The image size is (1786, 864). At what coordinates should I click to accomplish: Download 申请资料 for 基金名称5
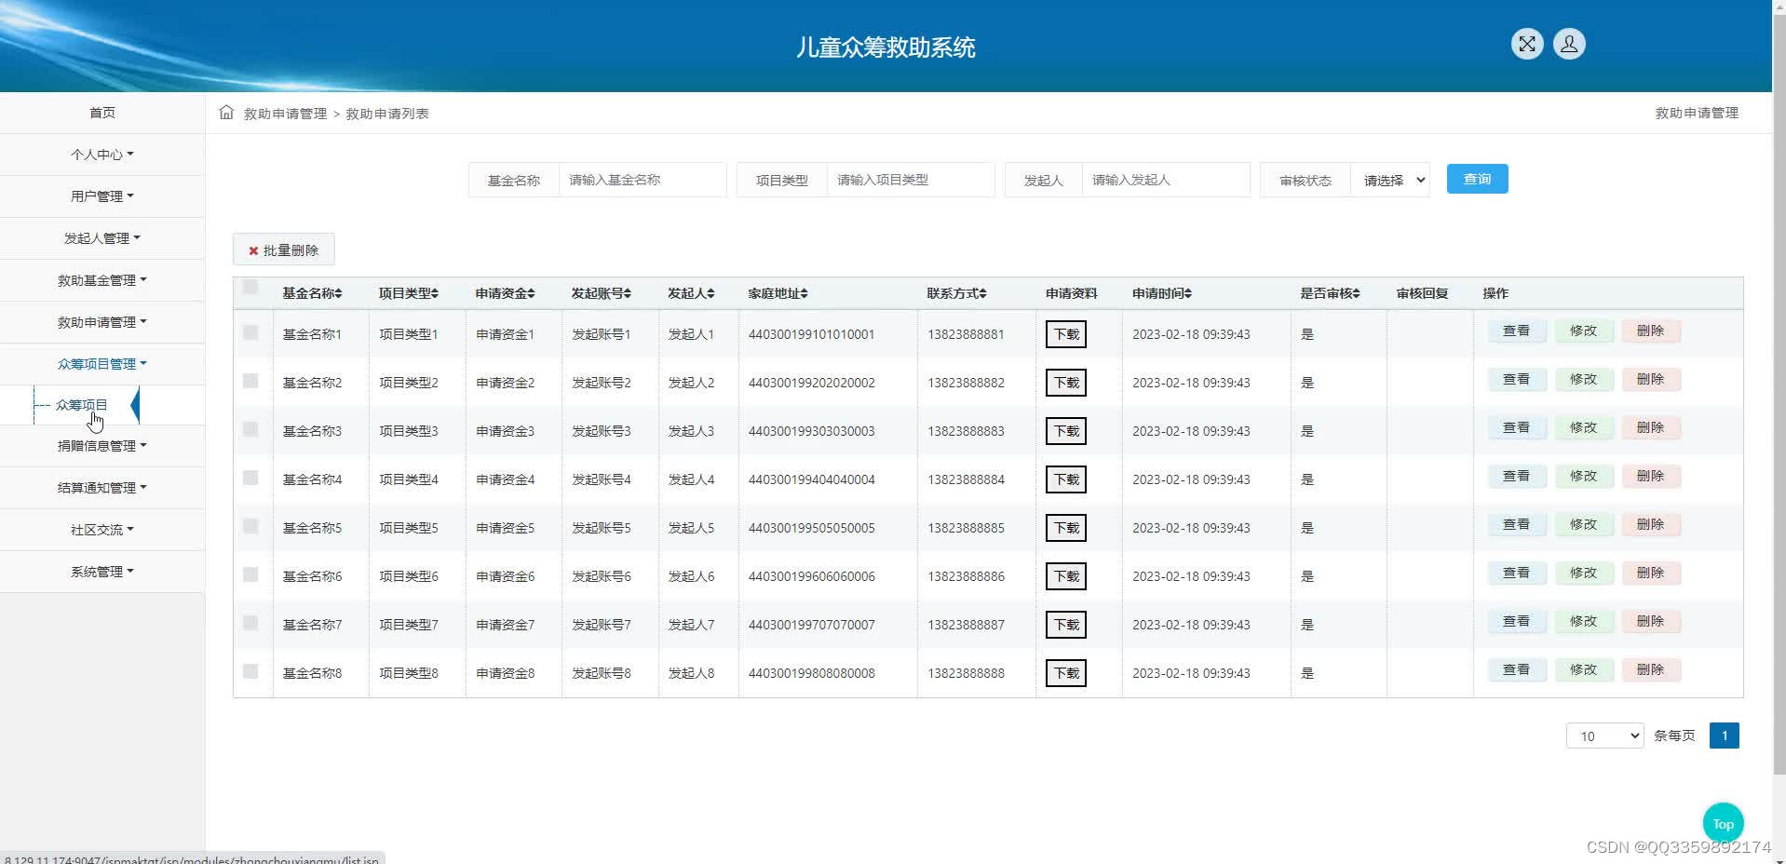click(x=1066, y=528)
